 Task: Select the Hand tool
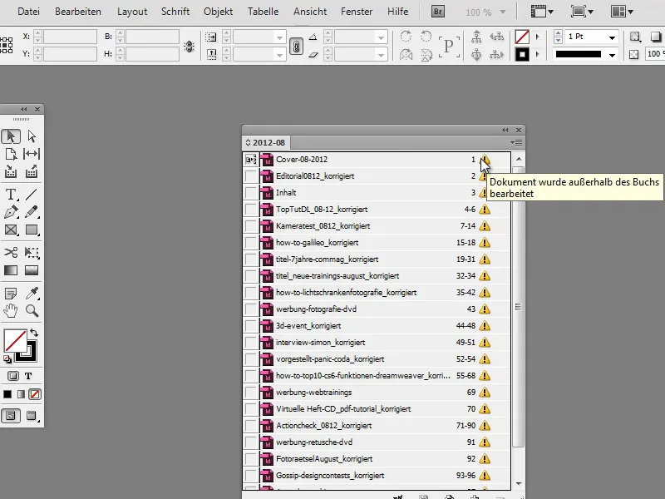(x=11, y=311)
